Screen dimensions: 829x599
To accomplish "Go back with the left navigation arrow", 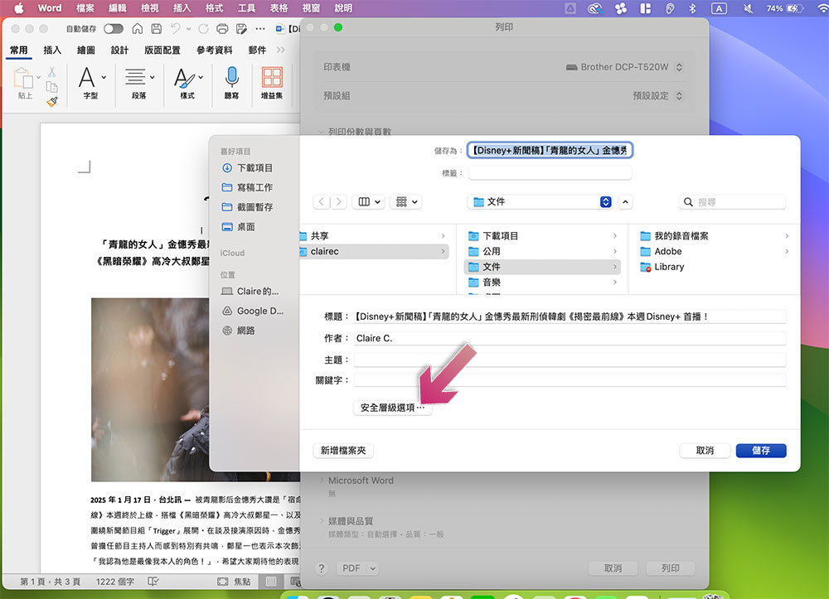I will tap(321, 202).
